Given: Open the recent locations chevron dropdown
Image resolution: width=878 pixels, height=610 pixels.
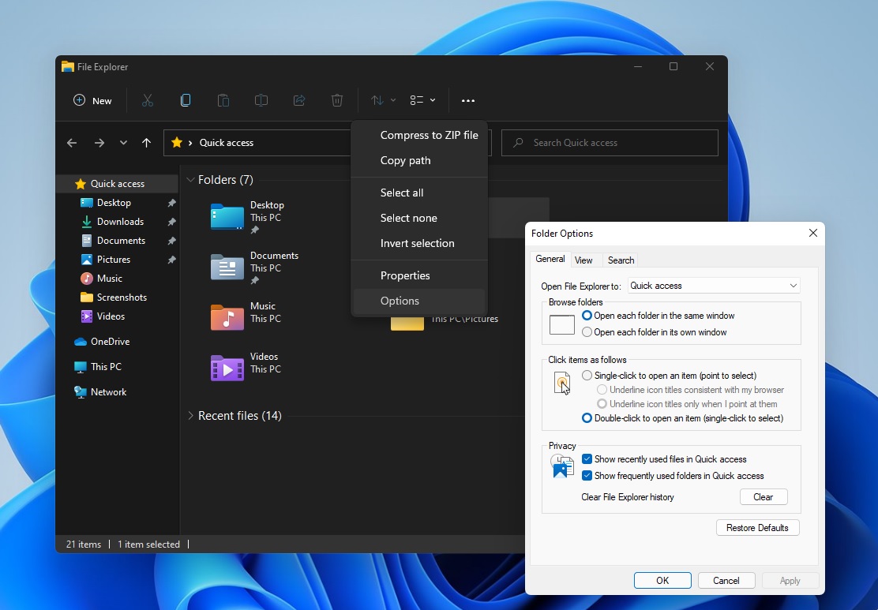Looking at the screenshot, I should 123,143.
